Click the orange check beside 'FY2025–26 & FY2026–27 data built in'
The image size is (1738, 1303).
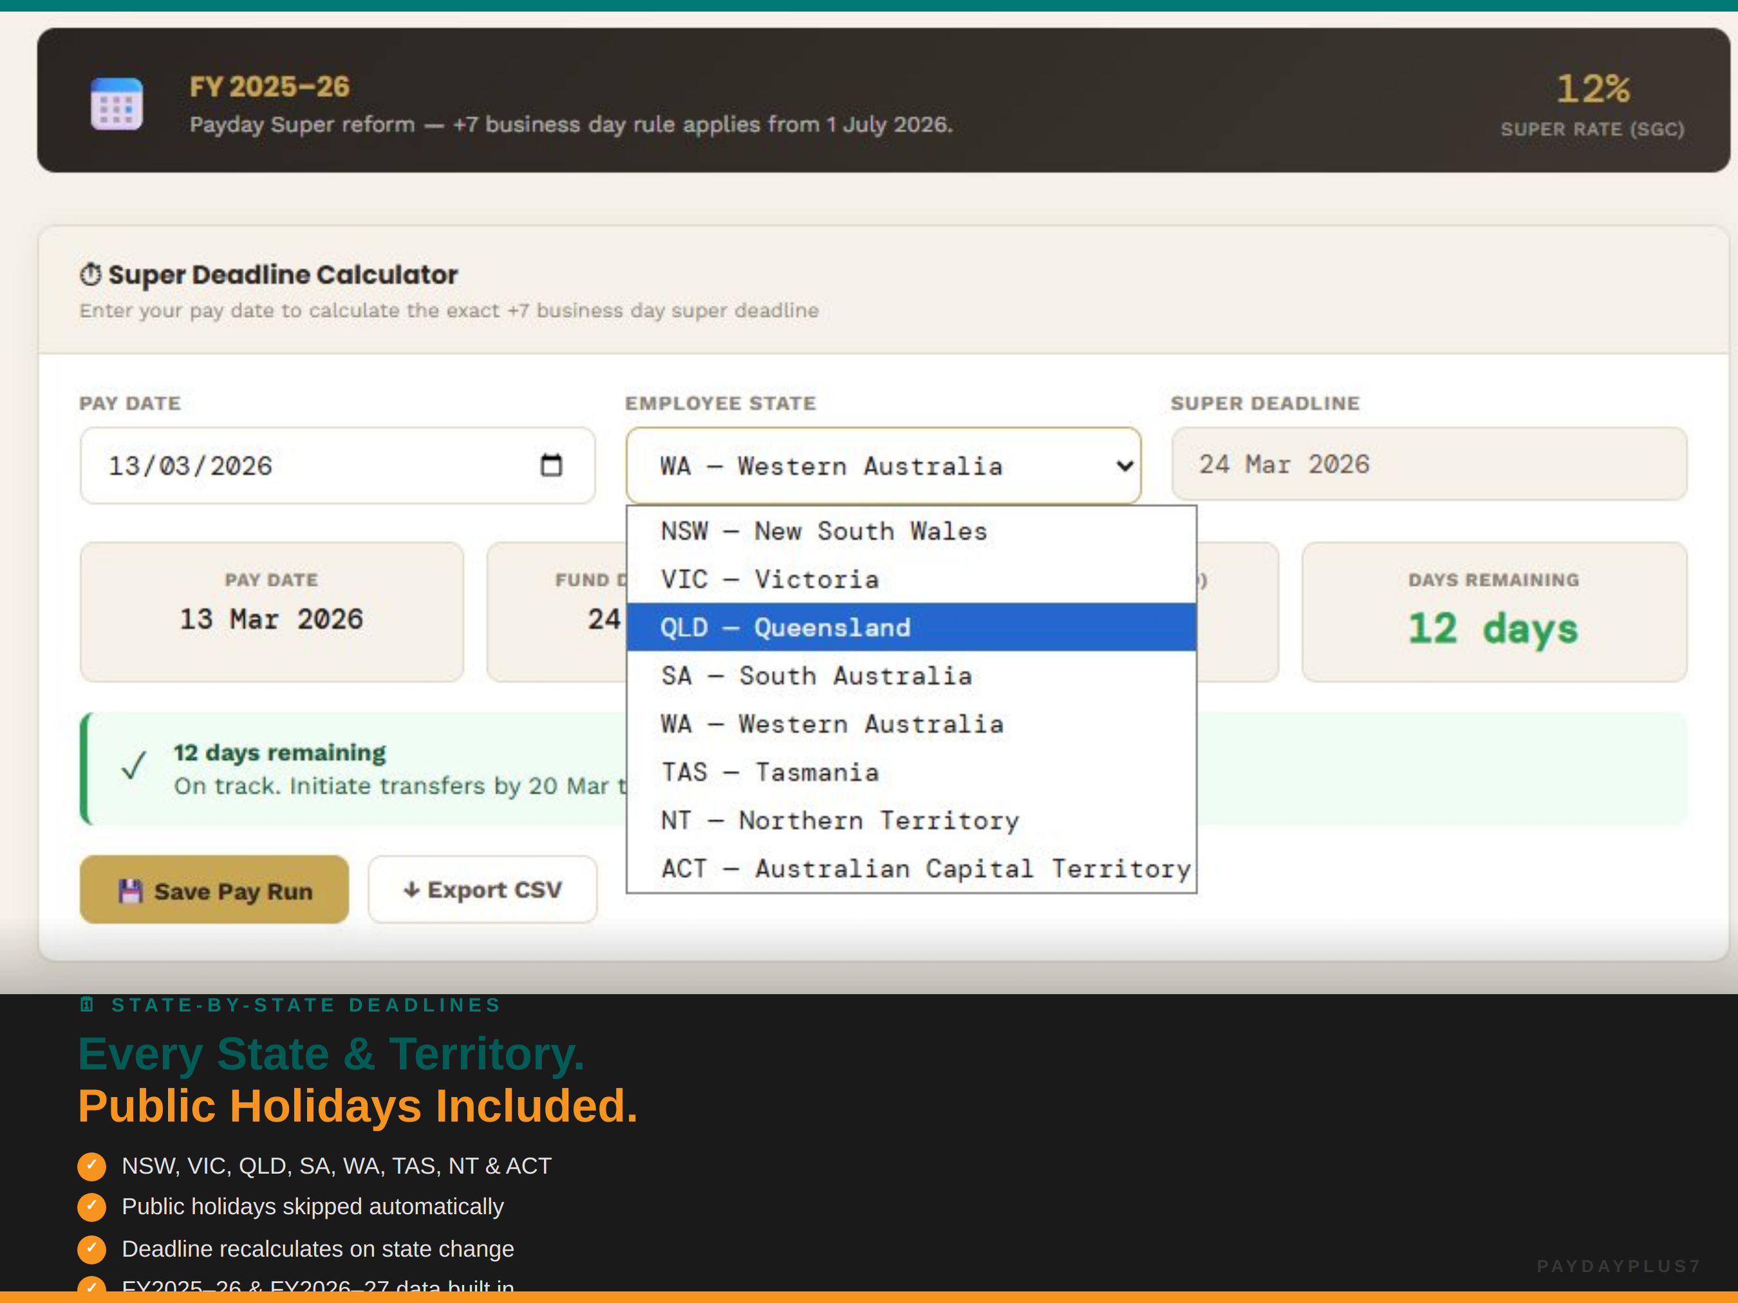click(x=93, y=1288)
